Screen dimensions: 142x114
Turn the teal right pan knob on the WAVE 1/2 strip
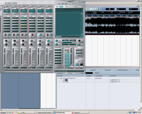tap(9, 35)
